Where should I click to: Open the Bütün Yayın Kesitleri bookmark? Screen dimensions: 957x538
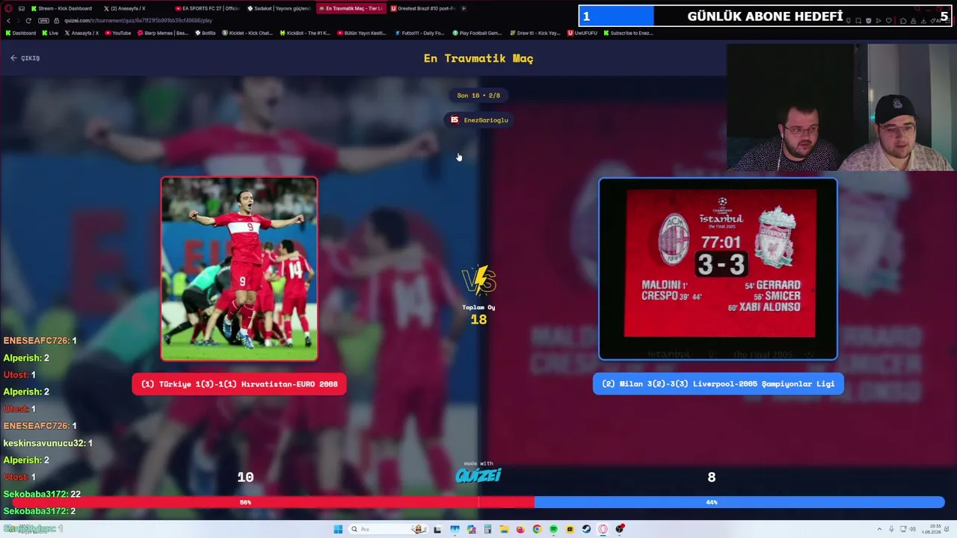coord(362,33)
